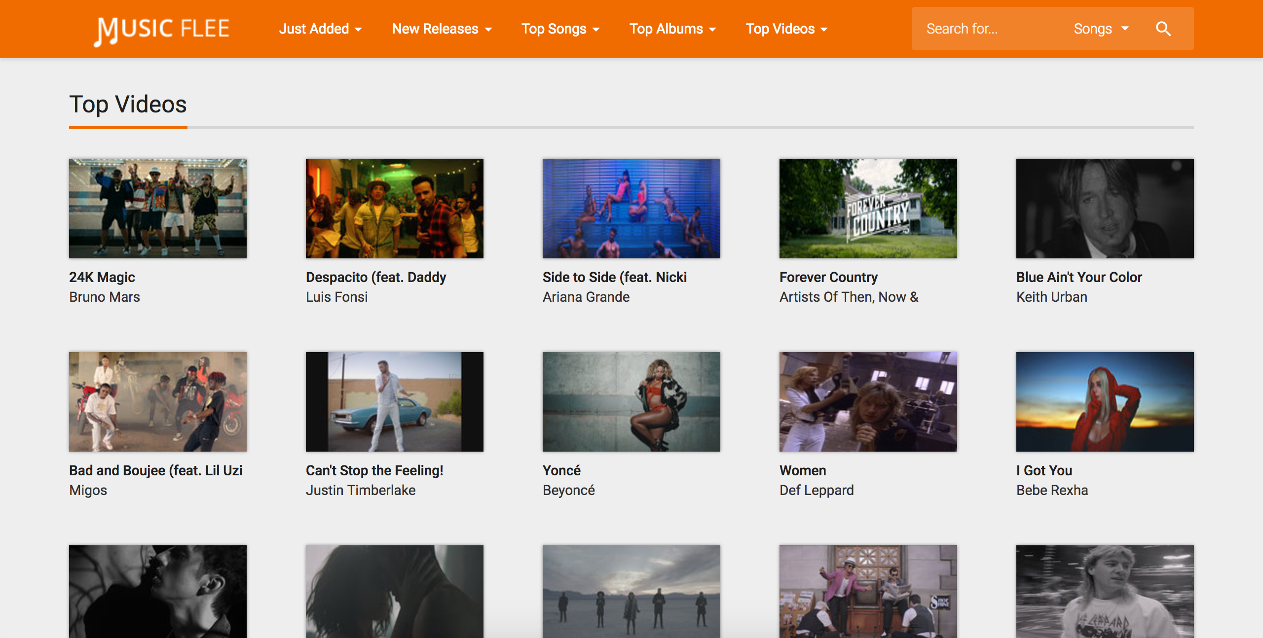Open the Songs search filter dropdown

tap(1101, 29)
